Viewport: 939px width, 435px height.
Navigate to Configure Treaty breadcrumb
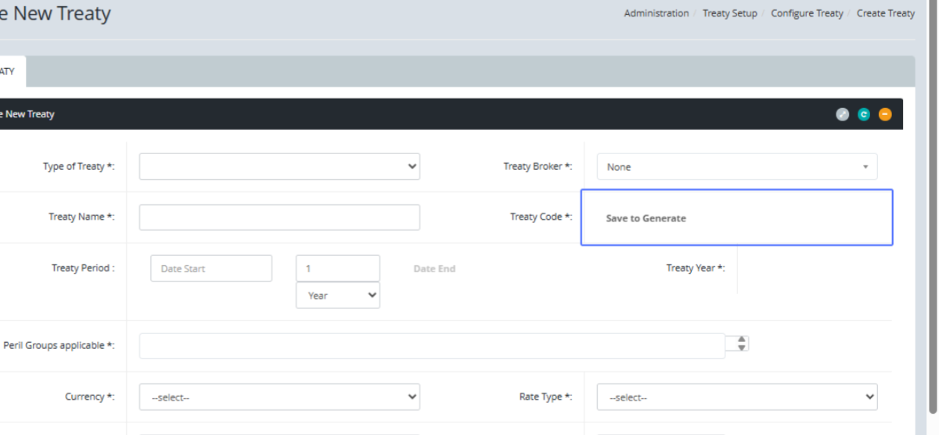tap(807, 13)
